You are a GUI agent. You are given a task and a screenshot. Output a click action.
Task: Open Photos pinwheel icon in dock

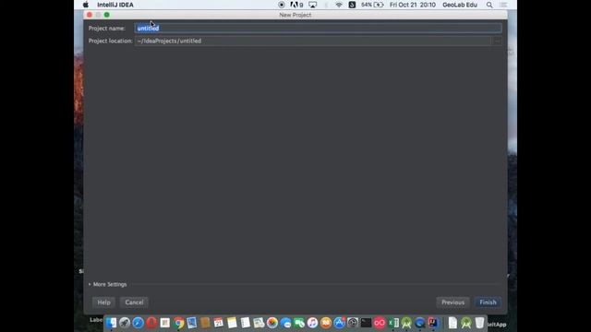(272, 323)
